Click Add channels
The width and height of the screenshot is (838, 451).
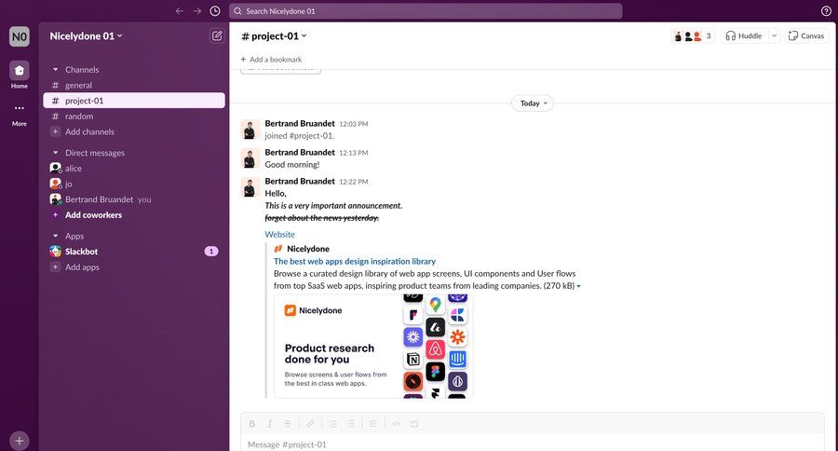[x=133, y=131]
